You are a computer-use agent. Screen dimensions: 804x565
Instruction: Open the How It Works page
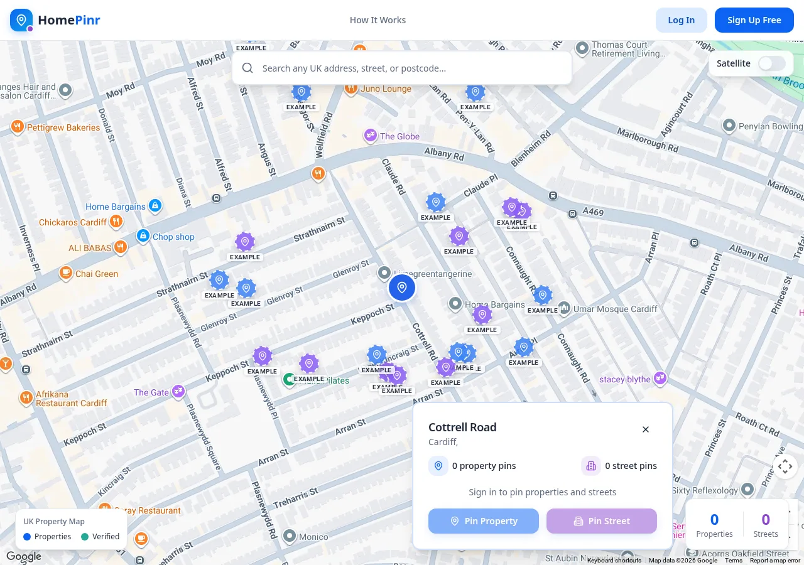tap(378, 20)
